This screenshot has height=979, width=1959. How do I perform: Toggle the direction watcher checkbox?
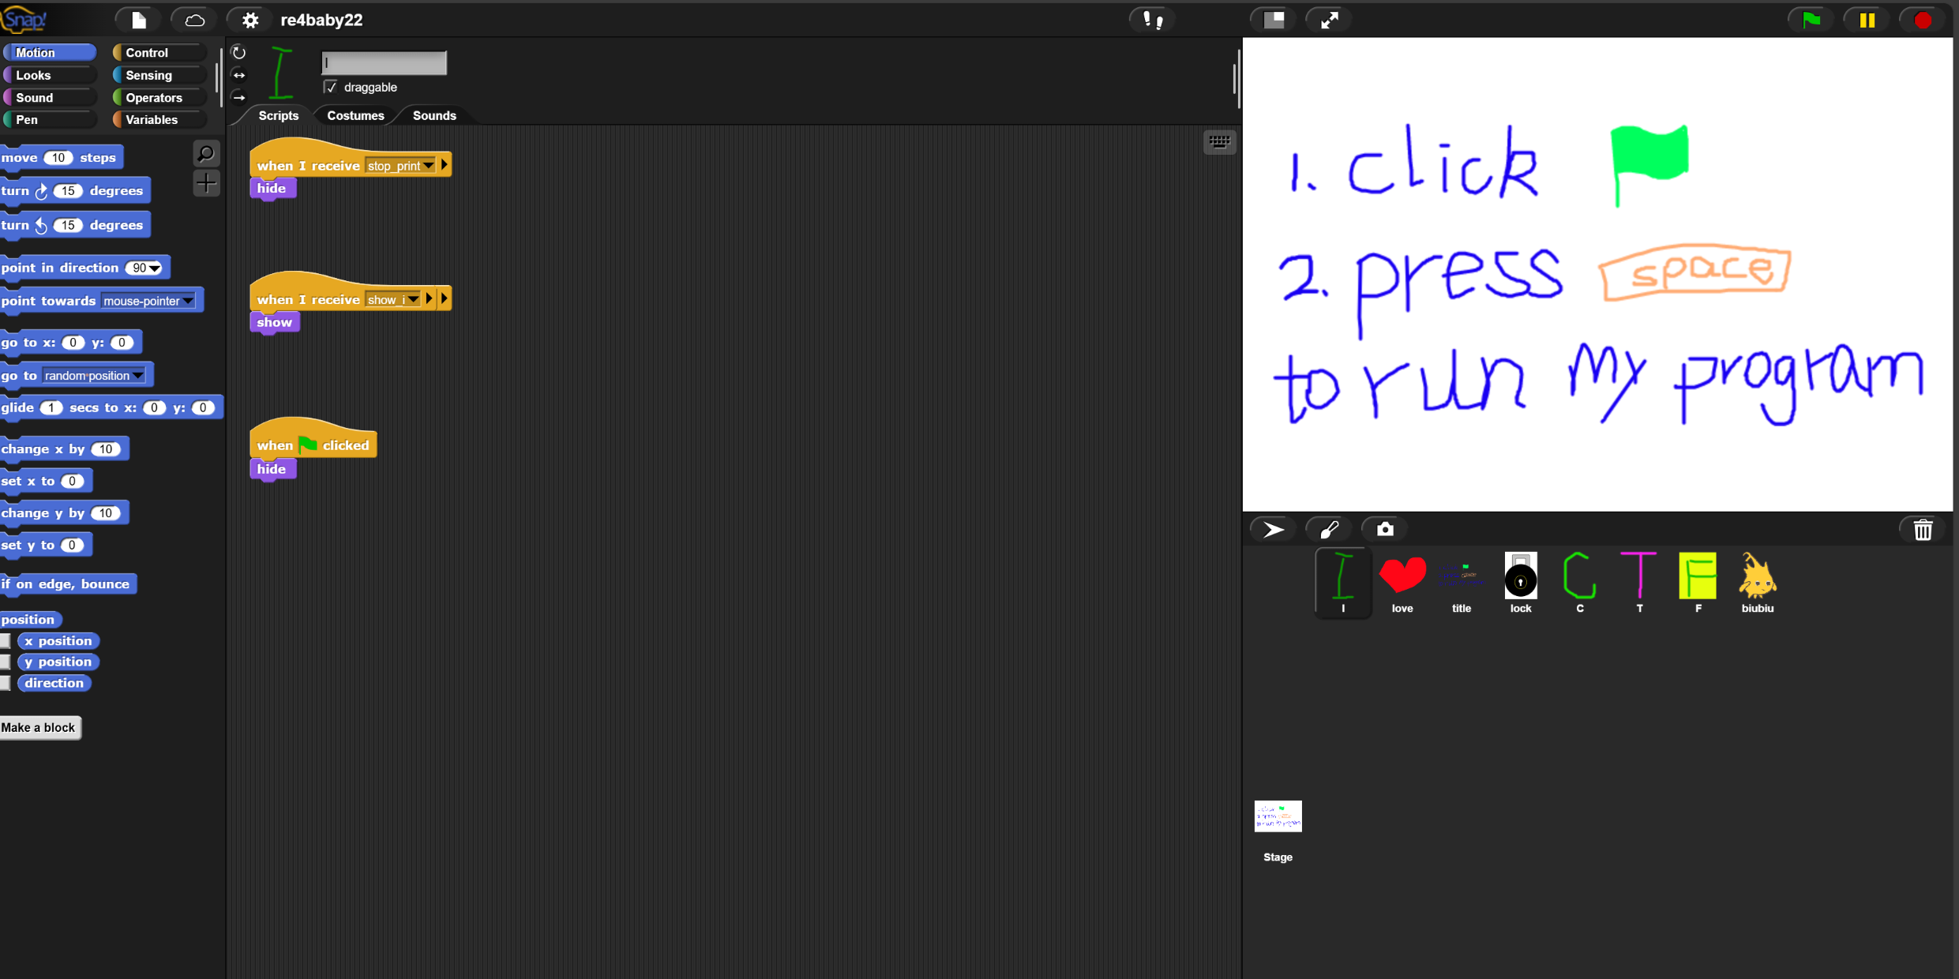tap(6, 683)
